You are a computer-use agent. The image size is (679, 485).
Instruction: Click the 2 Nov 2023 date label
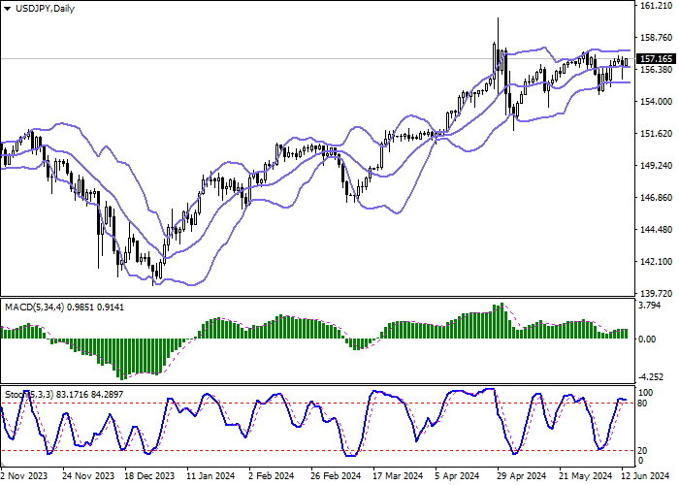24,476
